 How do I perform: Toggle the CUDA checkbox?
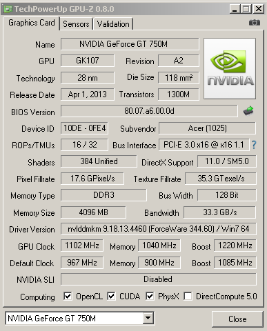click(111, 296)
